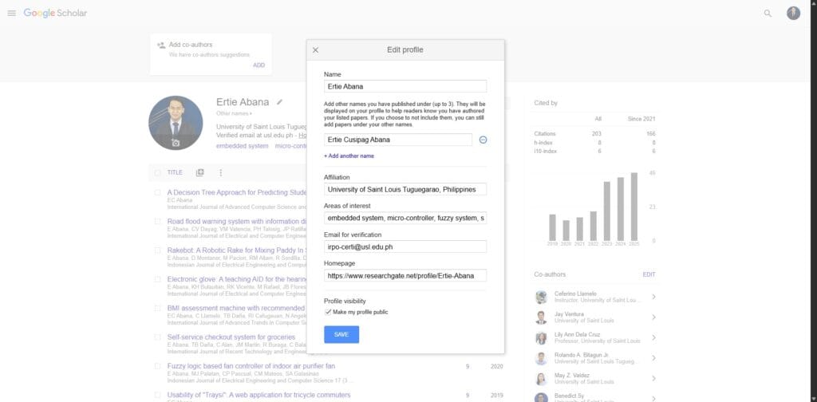Click the Cited by heading

(546, 103)
